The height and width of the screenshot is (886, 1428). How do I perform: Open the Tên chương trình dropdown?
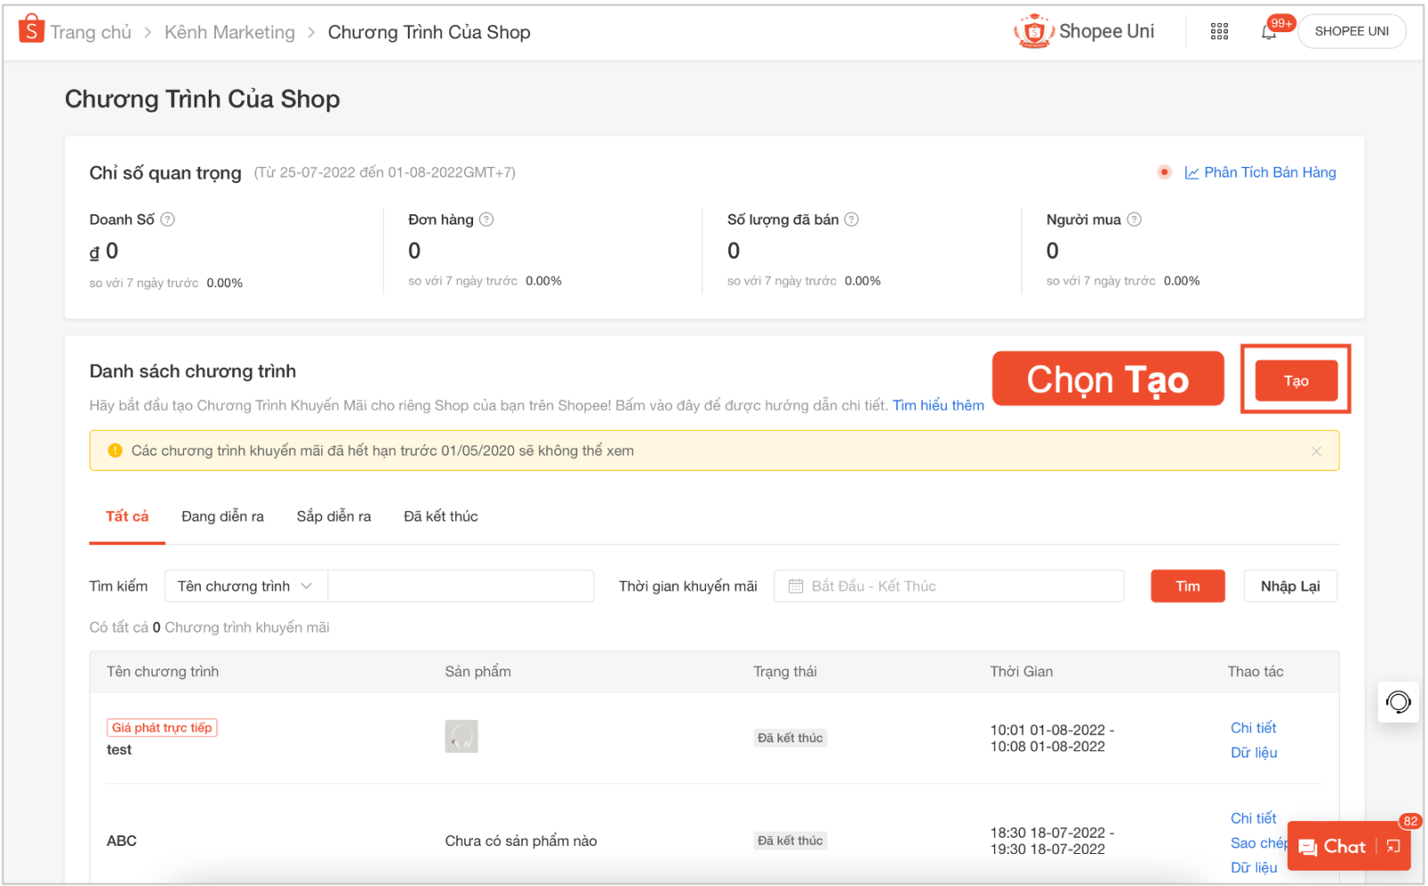pyautogui.click(x=245, y=585)
